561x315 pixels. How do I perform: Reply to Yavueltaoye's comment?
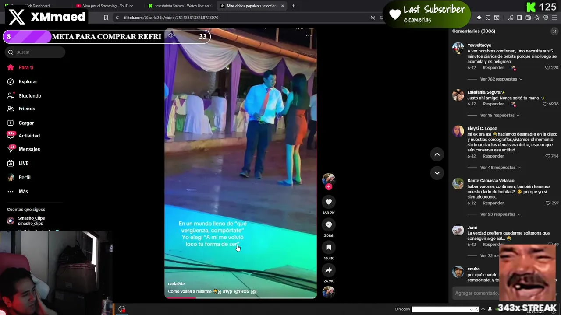pos(493,68)
